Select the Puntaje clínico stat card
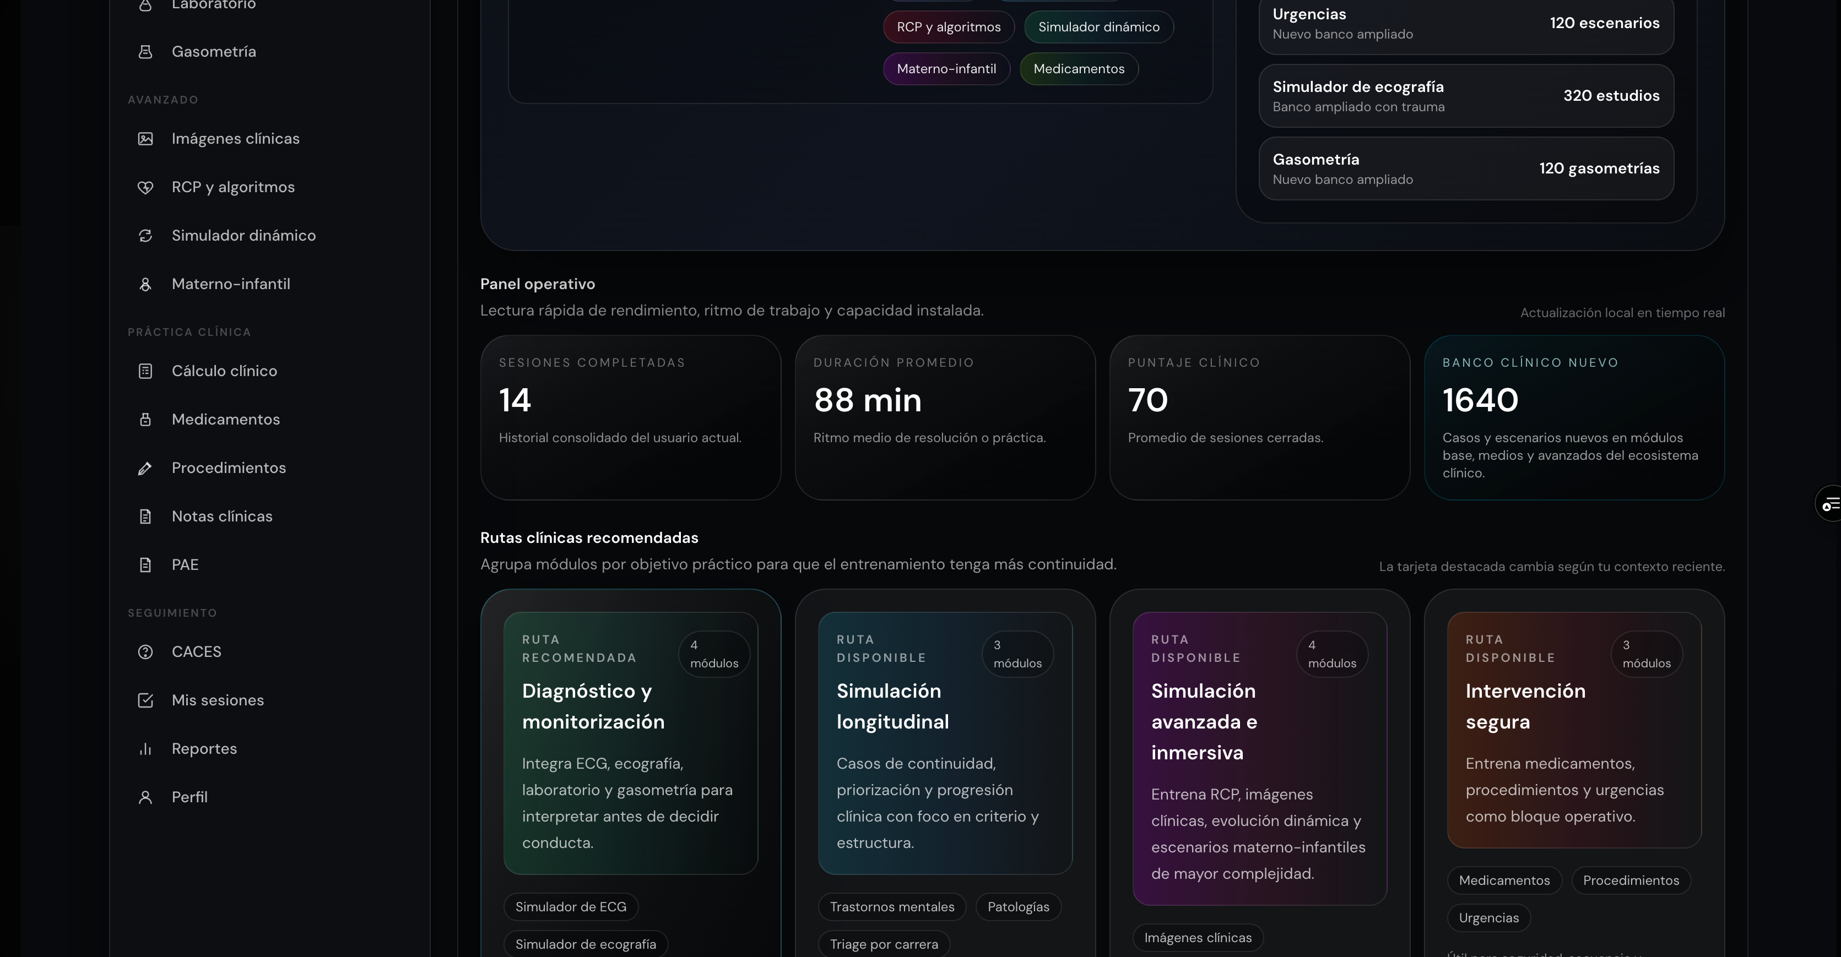Viewport: 1841px width, 957px height. [x=1260, y=418]
